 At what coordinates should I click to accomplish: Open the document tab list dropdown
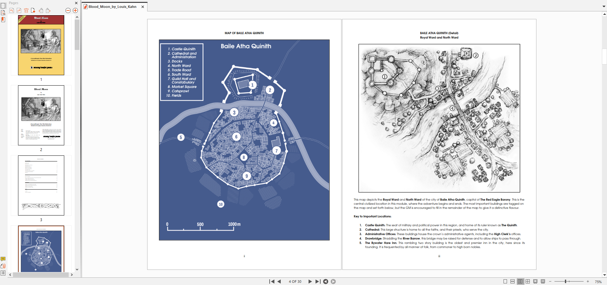tap(604, 6)
